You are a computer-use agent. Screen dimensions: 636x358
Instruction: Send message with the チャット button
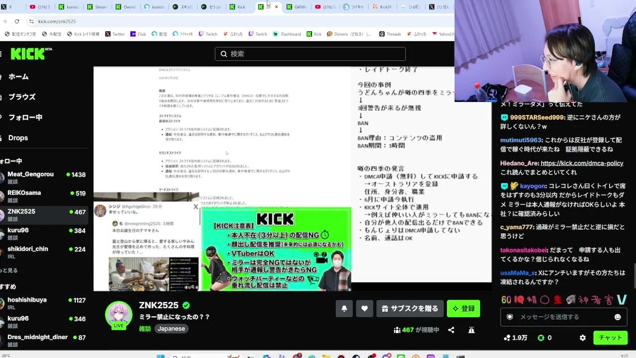click(611, 338)
